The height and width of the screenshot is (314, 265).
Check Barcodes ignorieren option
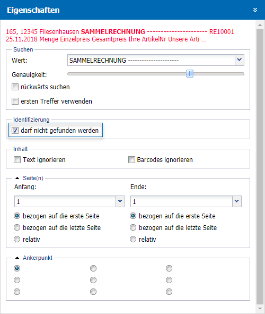pyautogui.click(x=131, y=159)
